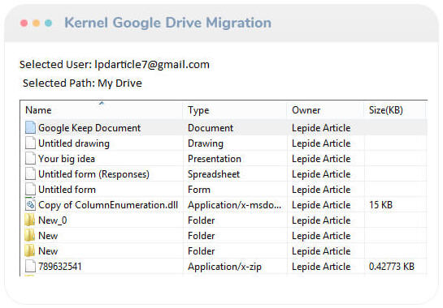Screen dimensions: 443x308
Task: Select the 789632541 file name
Action: [60, 267]
